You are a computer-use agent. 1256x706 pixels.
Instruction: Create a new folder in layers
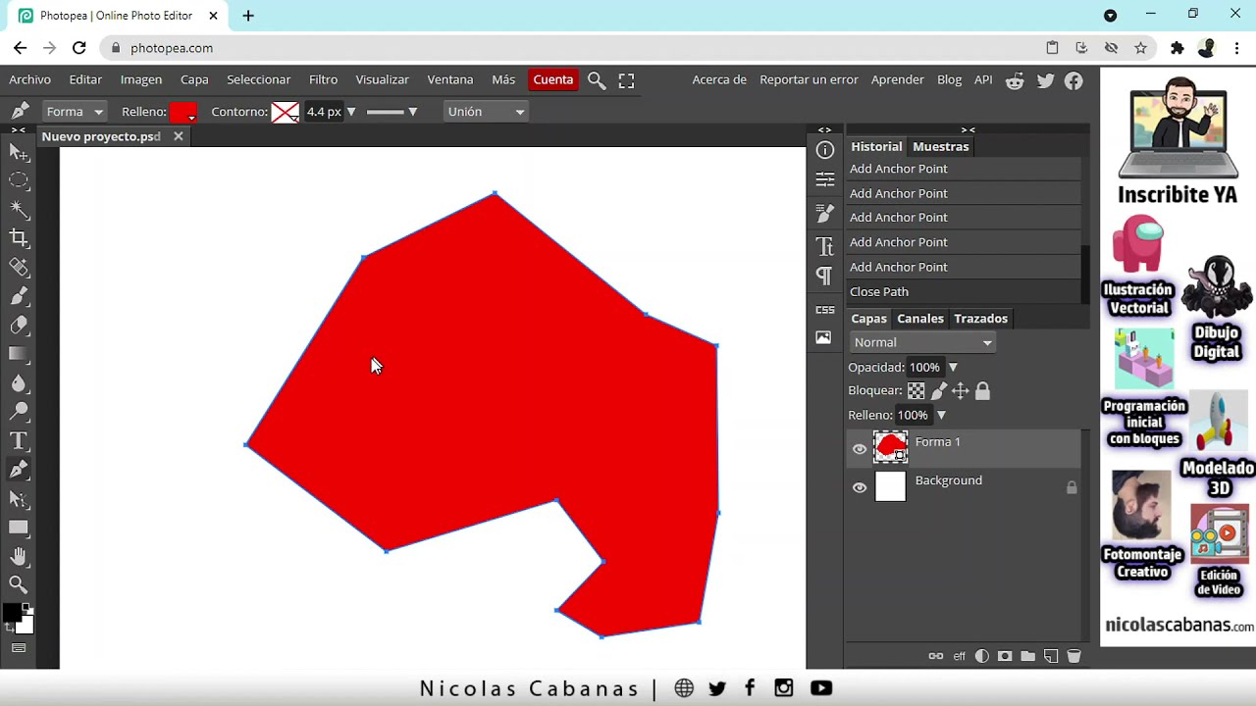(x=1027, y=656)
